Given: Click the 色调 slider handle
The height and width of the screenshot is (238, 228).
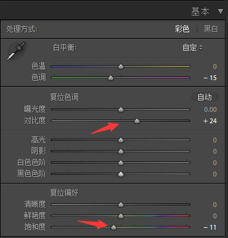Looking at the screenshot, I should pyautogui.click(x=110, y=78).
